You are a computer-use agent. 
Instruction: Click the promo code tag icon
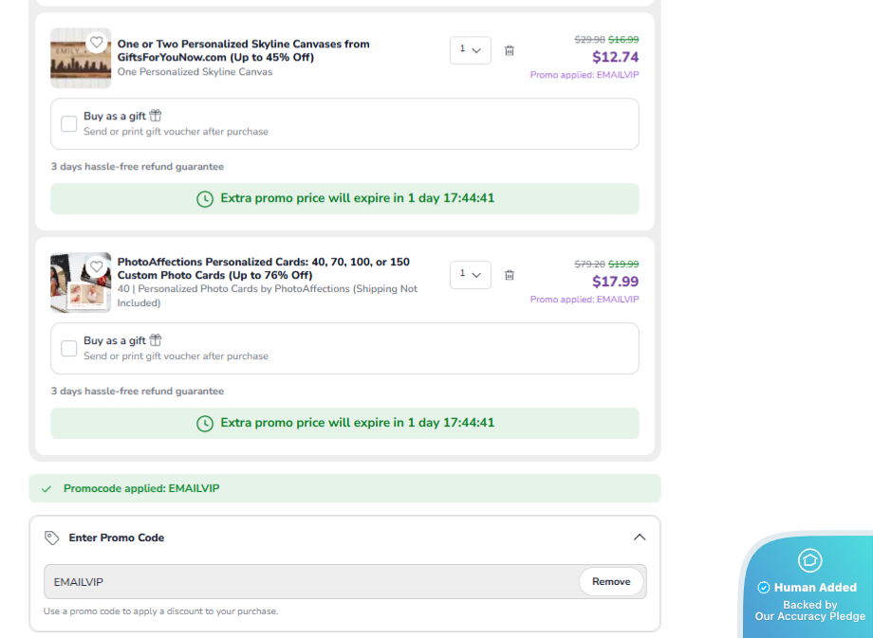click(52, 538)
